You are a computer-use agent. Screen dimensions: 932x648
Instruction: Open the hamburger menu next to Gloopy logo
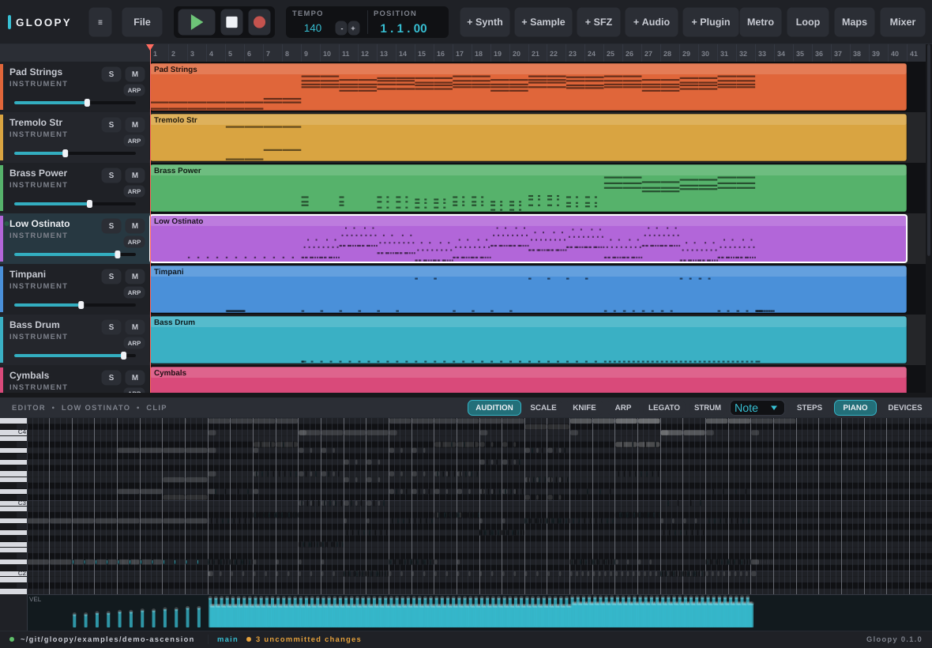(x=100, y=22)
